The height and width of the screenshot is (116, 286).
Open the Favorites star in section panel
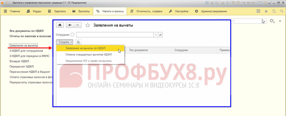tap(266, 11)
